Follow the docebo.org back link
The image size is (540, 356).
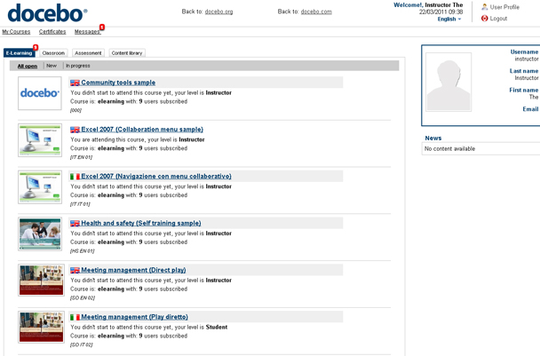[218, 12]
